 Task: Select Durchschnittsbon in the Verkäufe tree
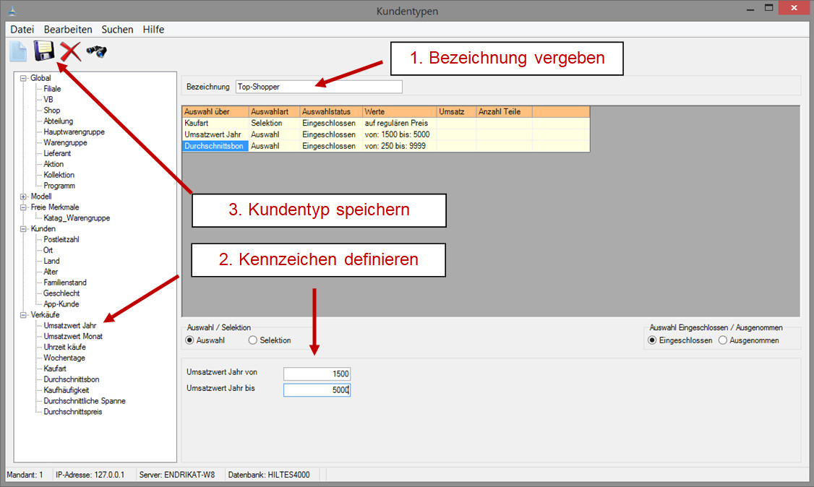tap(71, 379)
